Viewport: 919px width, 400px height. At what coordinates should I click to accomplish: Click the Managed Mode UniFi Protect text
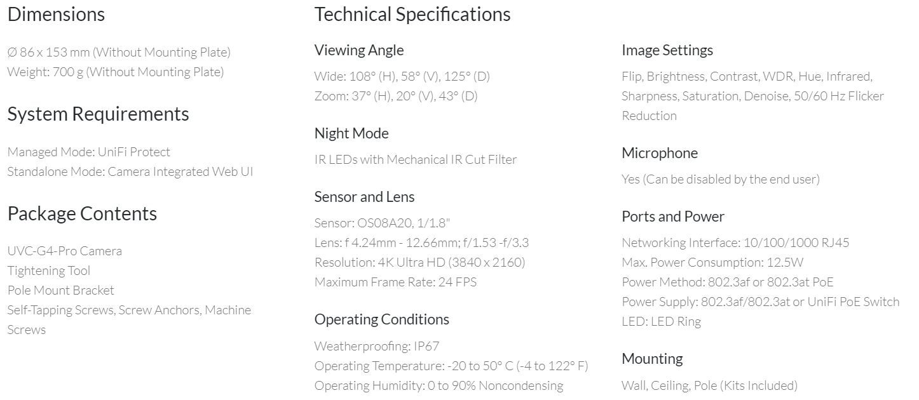click(x=88, y=152)
